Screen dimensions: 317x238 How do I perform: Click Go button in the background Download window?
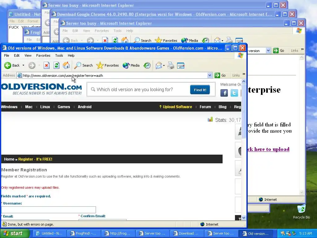pos(279,51)
